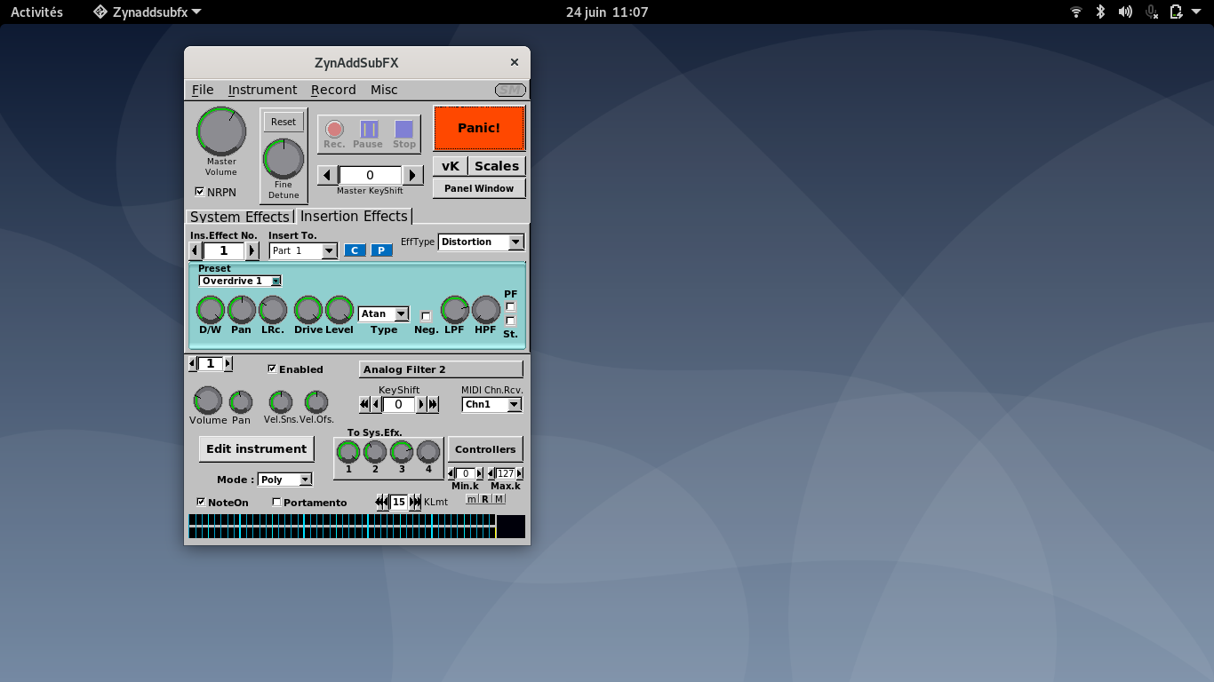1214x682 pixels.
Task: Click the volume icon in system tray
Action: pyautogui.click(x=1125, y=12)
